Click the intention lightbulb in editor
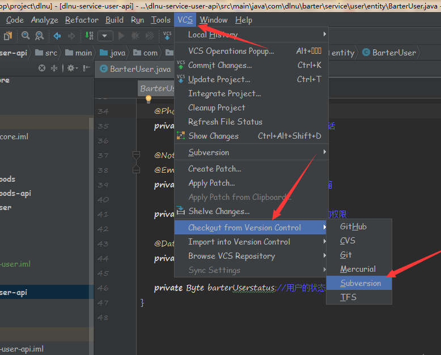Screen dimensions: 441x355 pos(149,99)
